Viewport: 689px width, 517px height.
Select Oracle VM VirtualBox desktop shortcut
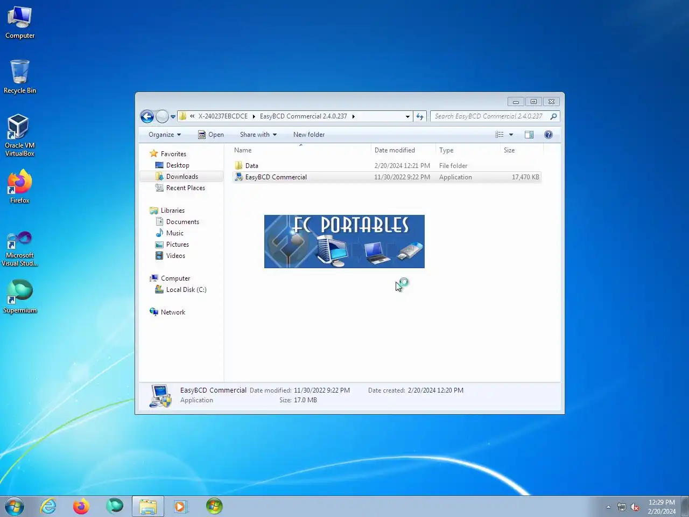point(20,135)
